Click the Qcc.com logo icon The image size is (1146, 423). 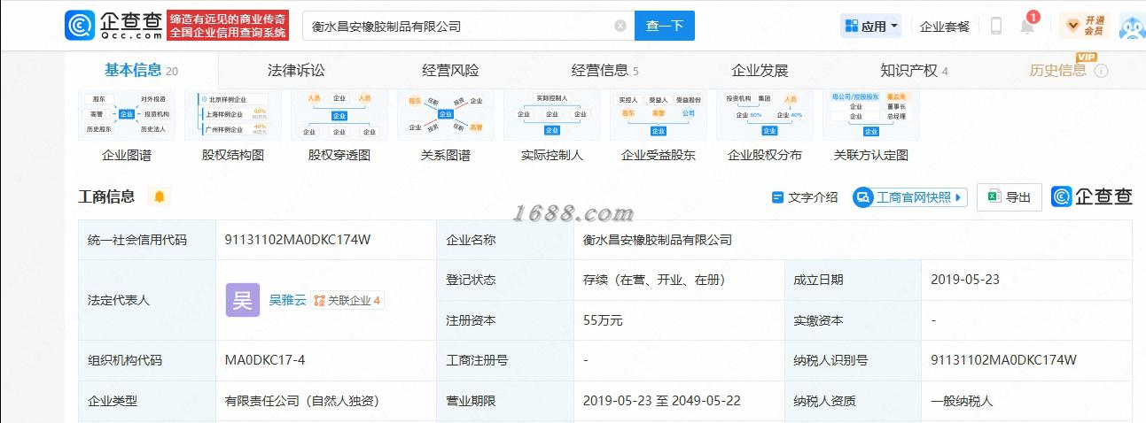[80, 25]
